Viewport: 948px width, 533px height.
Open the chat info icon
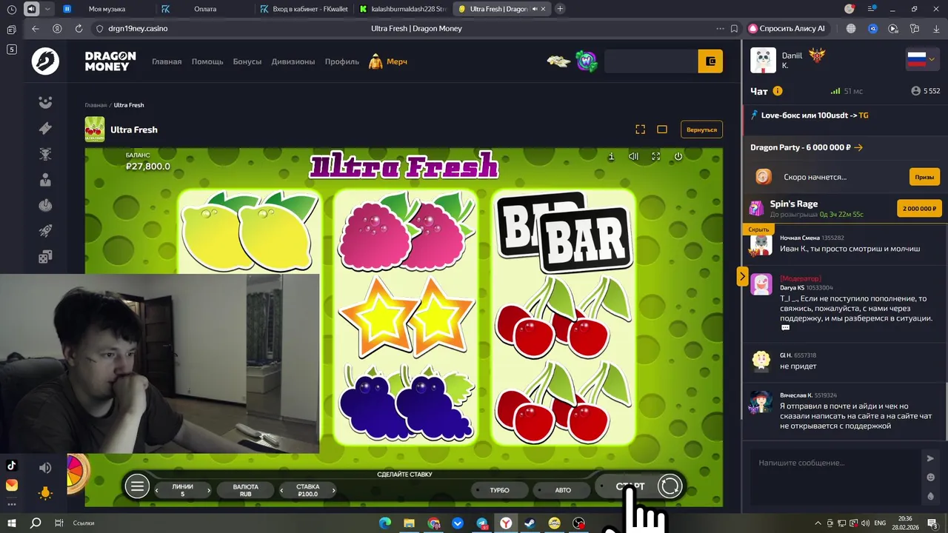(x=778, y=91)
